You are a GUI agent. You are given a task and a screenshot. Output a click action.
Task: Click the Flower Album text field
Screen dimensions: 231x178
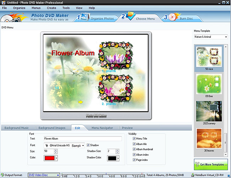tap(83, 138)
